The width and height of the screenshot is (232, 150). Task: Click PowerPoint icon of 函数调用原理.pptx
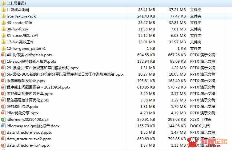click(x=3, y=107)
